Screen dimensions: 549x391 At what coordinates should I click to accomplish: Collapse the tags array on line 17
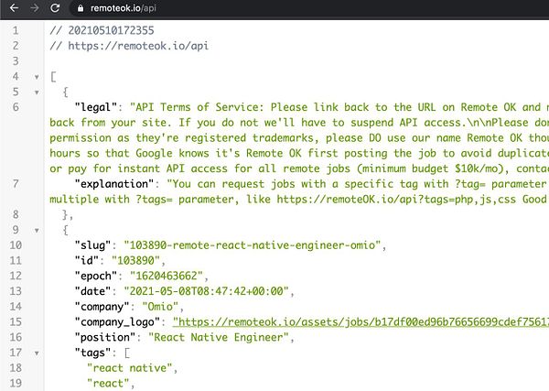point(37,353)
